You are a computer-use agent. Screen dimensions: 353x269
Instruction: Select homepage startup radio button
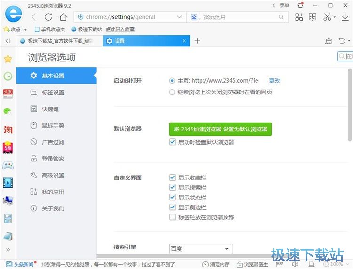pos(172,81)
